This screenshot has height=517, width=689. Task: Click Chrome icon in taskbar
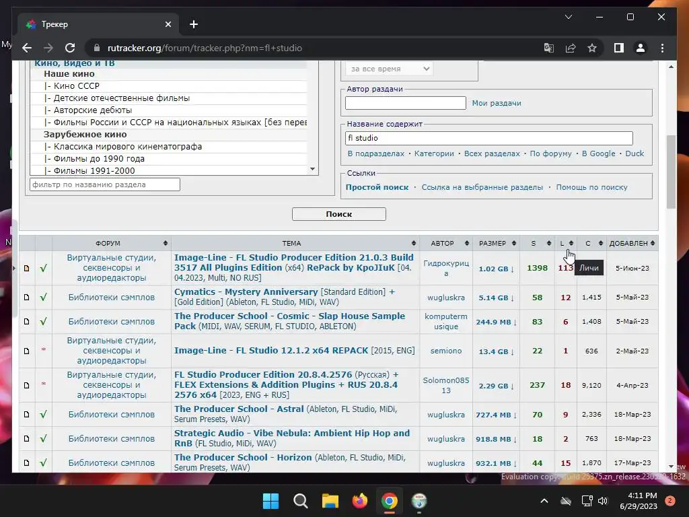tap(390, 501)
